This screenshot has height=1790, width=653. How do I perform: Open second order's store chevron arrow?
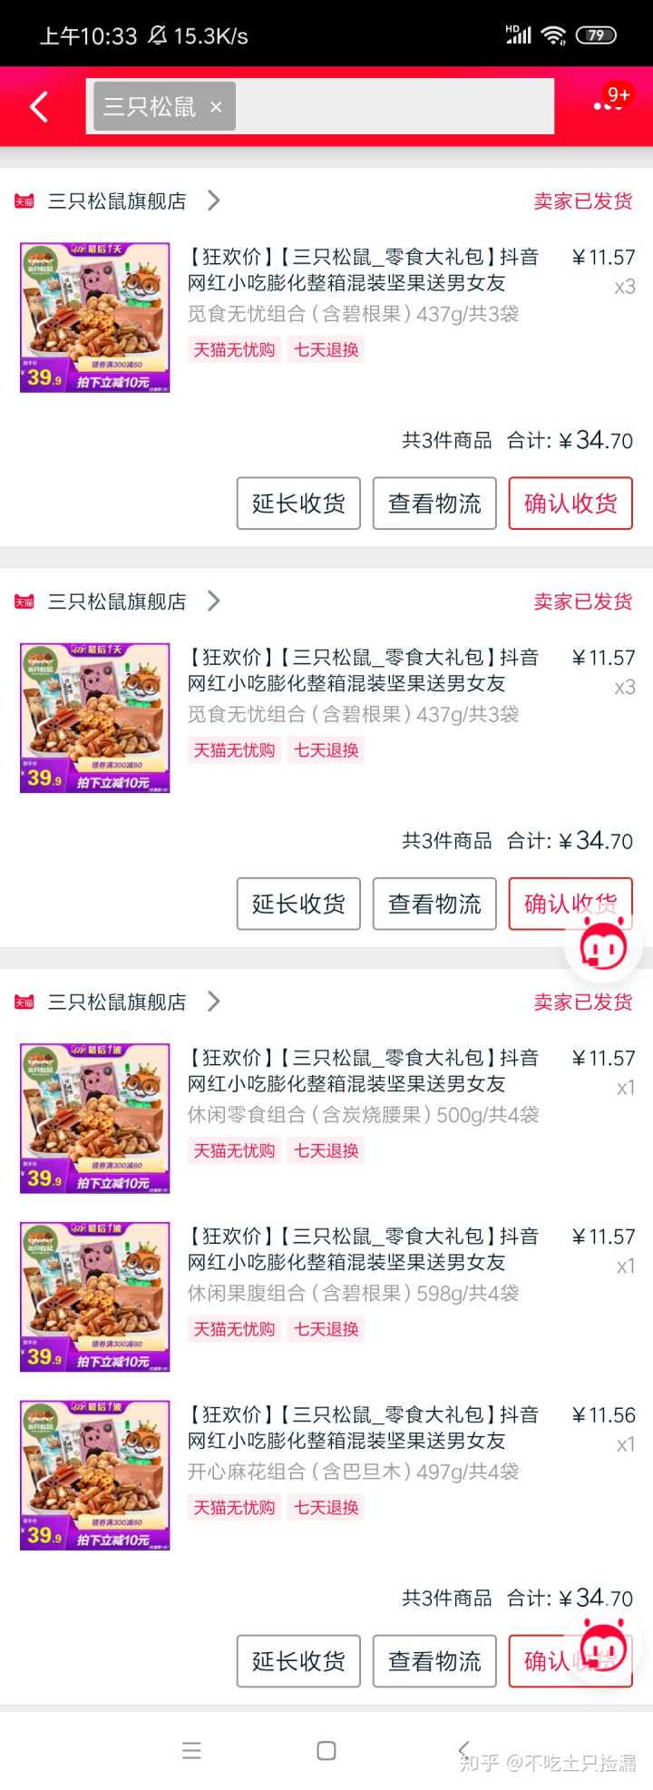tap(214, 601)
